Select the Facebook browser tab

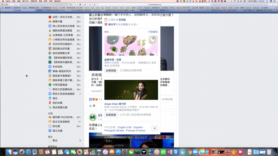pyautogui.click(x=17, y=10)
